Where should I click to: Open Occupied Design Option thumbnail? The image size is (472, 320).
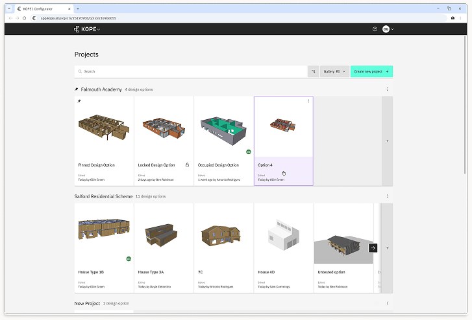click(223, 131)
